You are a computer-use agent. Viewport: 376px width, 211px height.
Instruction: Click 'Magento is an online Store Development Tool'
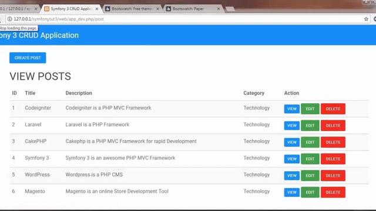117,192
